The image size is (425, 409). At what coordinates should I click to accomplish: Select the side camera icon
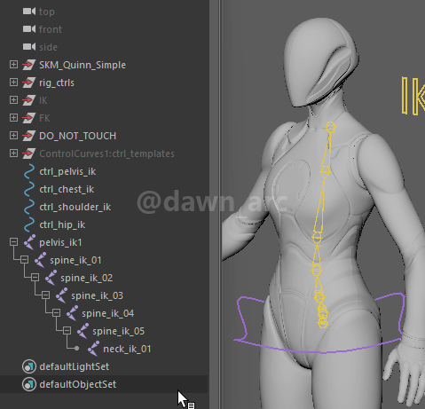(x=29, y=47)
